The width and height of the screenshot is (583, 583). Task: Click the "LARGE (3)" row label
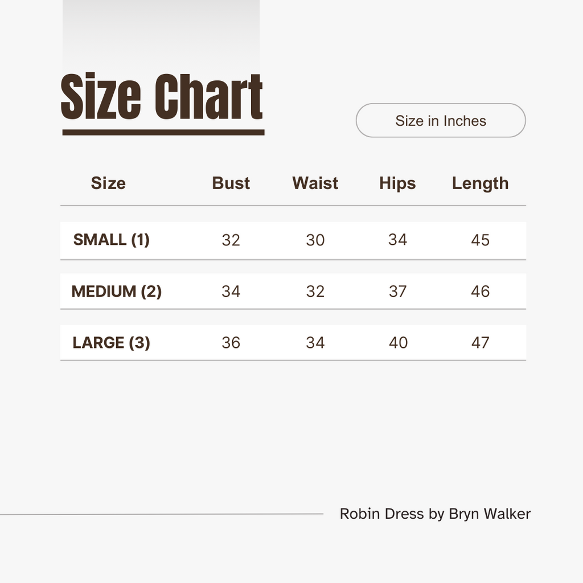click(112, 343)
